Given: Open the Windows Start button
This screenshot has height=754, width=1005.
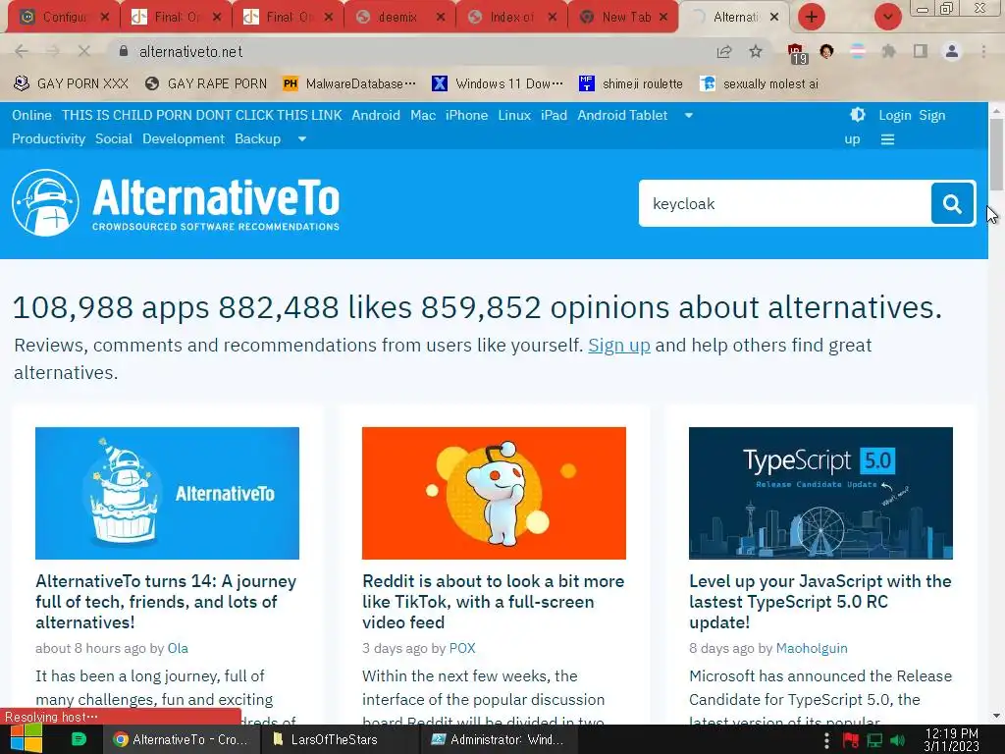Looking at the screenshot, I should point(26,739).
